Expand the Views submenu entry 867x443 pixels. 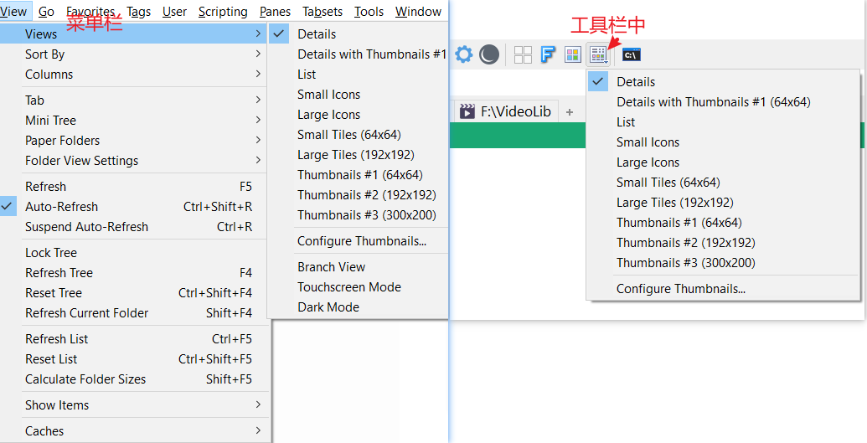tap(133, 34)
